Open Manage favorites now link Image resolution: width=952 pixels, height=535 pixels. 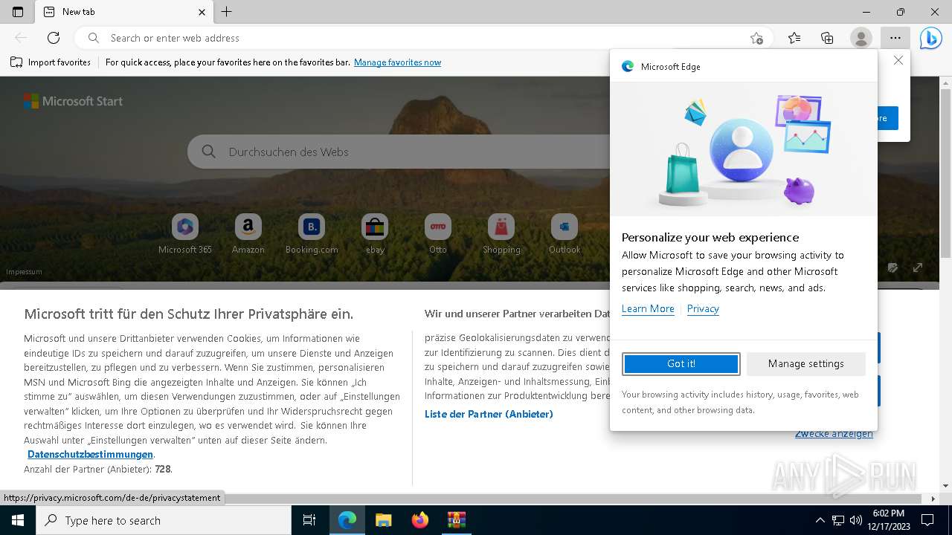[397, 62]
